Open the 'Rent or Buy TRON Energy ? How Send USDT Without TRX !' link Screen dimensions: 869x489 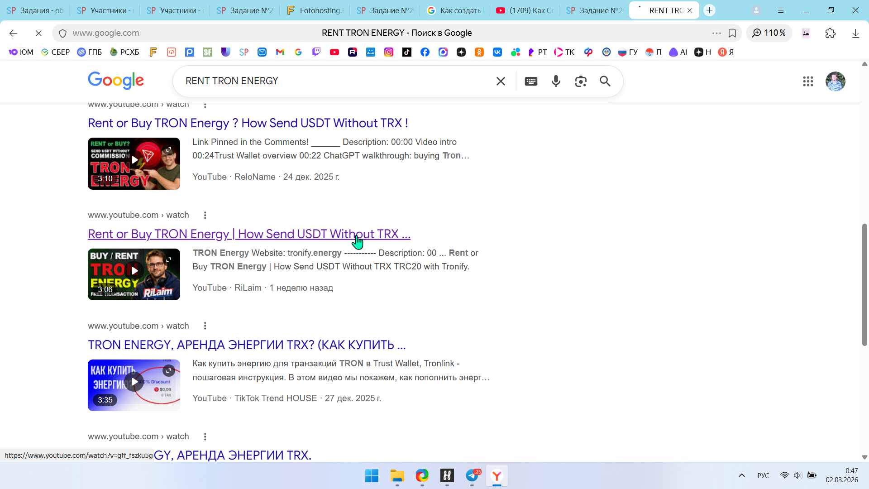[248, 123]
